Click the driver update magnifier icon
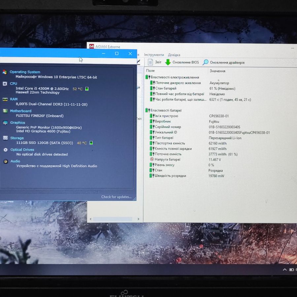Viewport: 297px width, 297px height. (x=206, y=62)
